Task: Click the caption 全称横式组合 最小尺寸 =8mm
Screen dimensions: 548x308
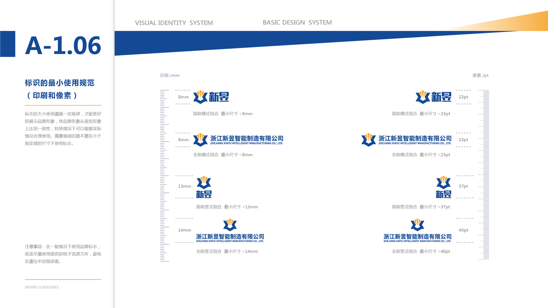Action: coord(223,154)
